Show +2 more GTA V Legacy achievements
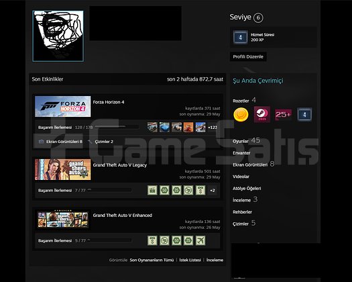352x282 pixels. (x=213, y=191)
